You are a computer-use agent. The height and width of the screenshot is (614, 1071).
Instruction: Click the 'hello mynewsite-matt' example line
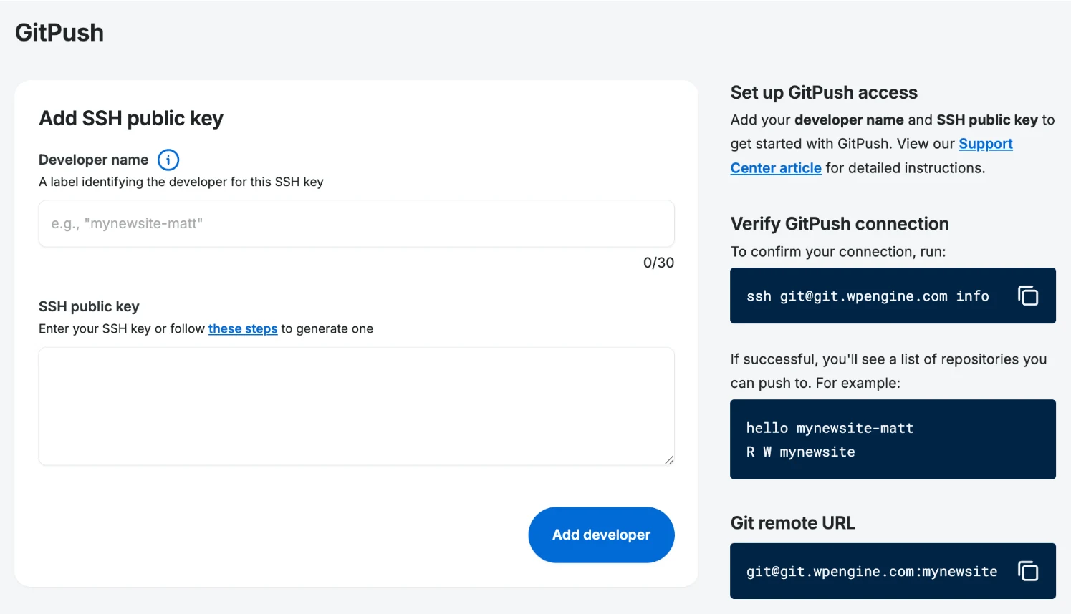(830, 428)
